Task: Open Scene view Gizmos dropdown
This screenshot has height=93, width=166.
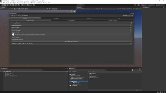Action: (x=54, y=9)
